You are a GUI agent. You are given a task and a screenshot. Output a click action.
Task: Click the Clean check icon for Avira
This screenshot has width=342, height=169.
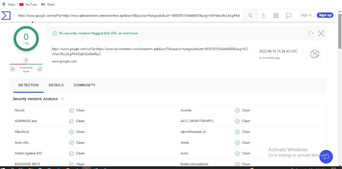coord(237,154)
